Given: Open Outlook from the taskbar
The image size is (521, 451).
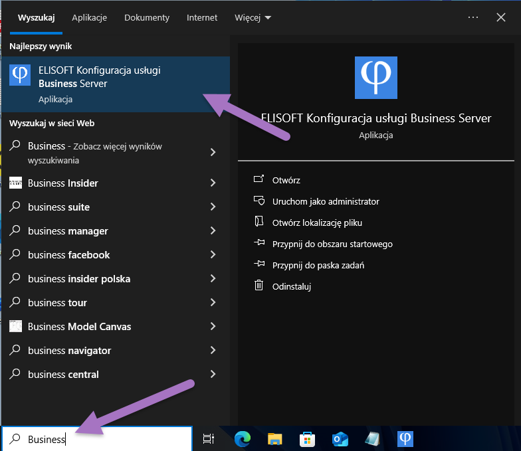Looking at the screenshot, I should [x=340, y=438].
